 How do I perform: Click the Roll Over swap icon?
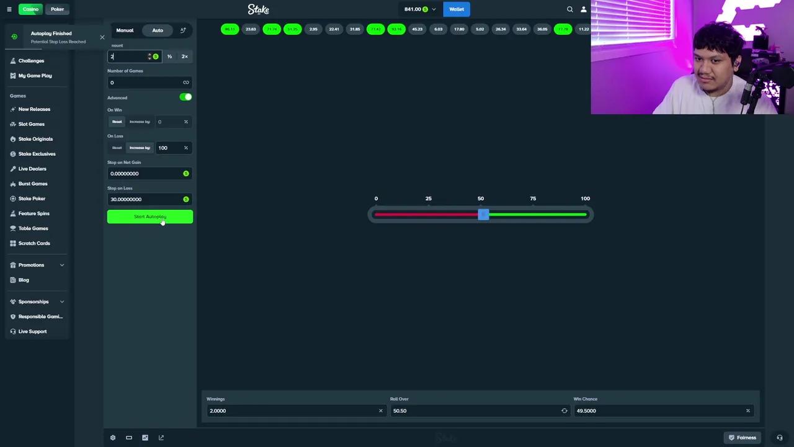click(x=564, y=411)
